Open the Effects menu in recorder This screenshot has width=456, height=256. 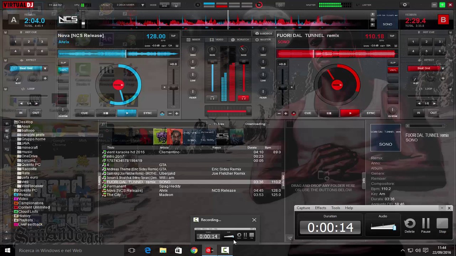320,208
